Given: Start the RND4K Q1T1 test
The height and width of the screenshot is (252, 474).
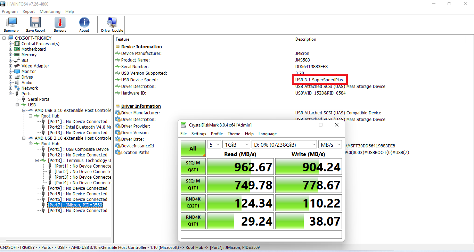Looking at the screenshot, I should [193, 221].
